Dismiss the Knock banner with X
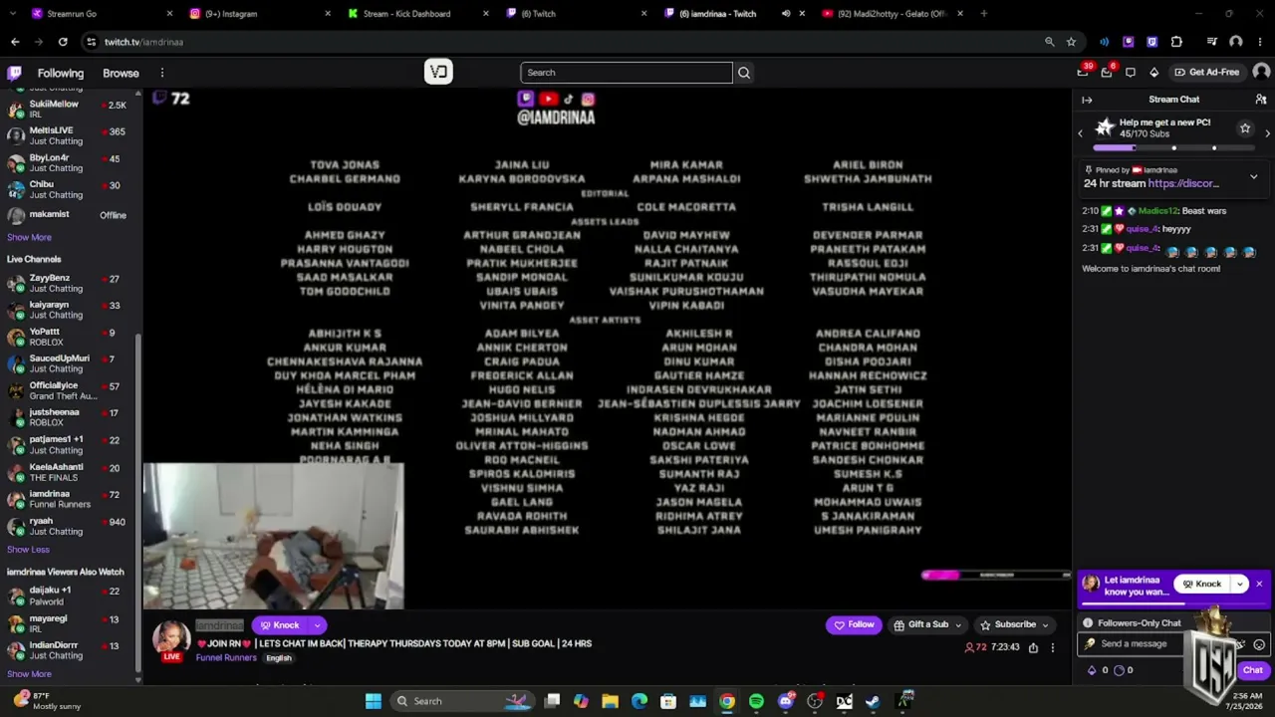 tap(1259, 584)
